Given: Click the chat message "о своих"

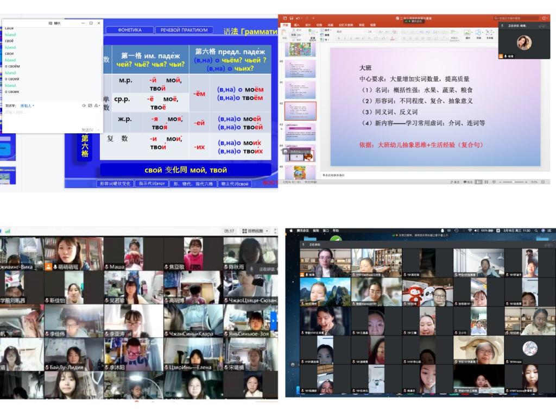Looking at the screenshot, I should coord(12,92).
